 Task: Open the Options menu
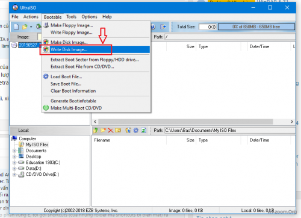[89, 17]
